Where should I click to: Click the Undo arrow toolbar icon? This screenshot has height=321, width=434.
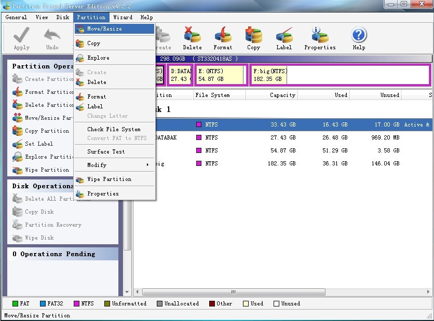pos(52,35)
